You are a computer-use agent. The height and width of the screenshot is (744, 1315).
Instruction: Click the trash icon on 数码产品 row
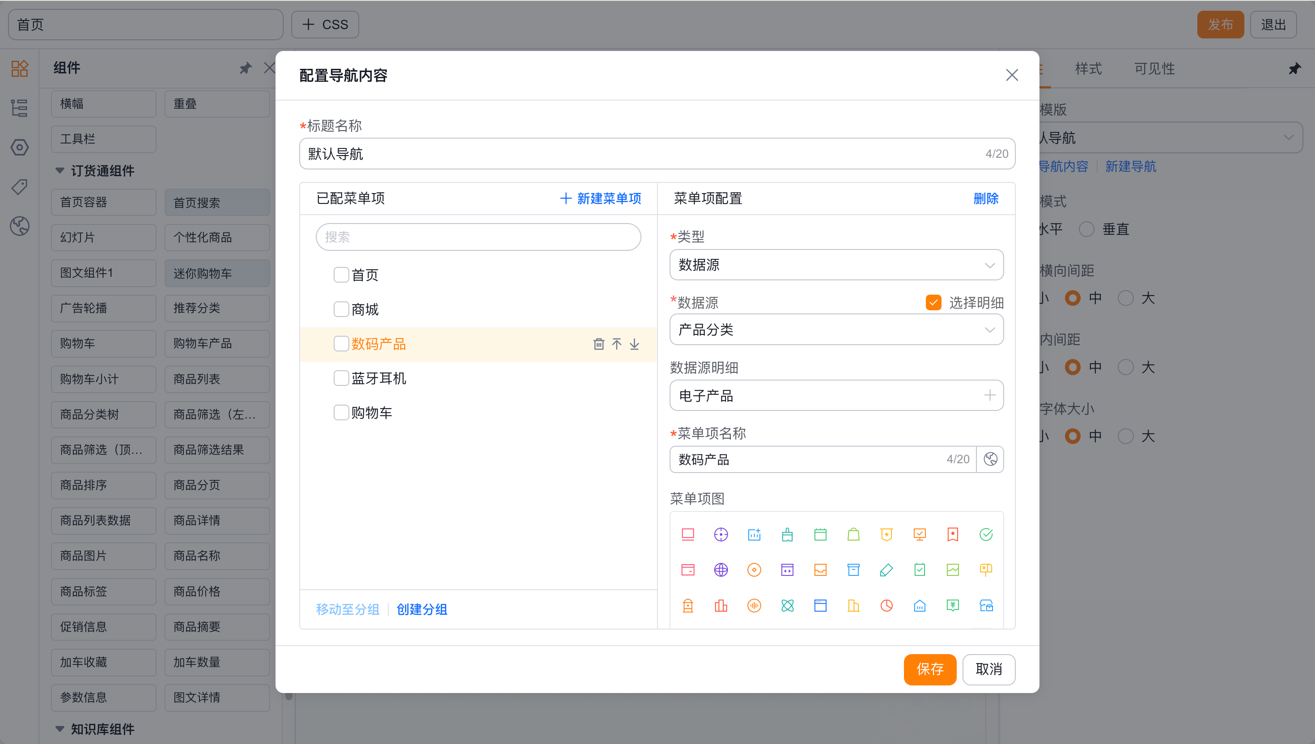598,344
